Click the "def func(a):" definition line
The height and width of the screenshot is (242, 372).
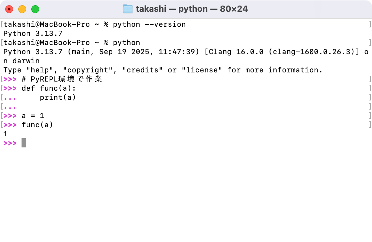point(49,88)
